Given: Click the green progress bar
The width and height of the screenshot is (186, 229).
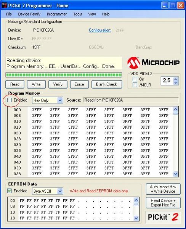Looking at the screenshot, I should [x=63, y=75].
